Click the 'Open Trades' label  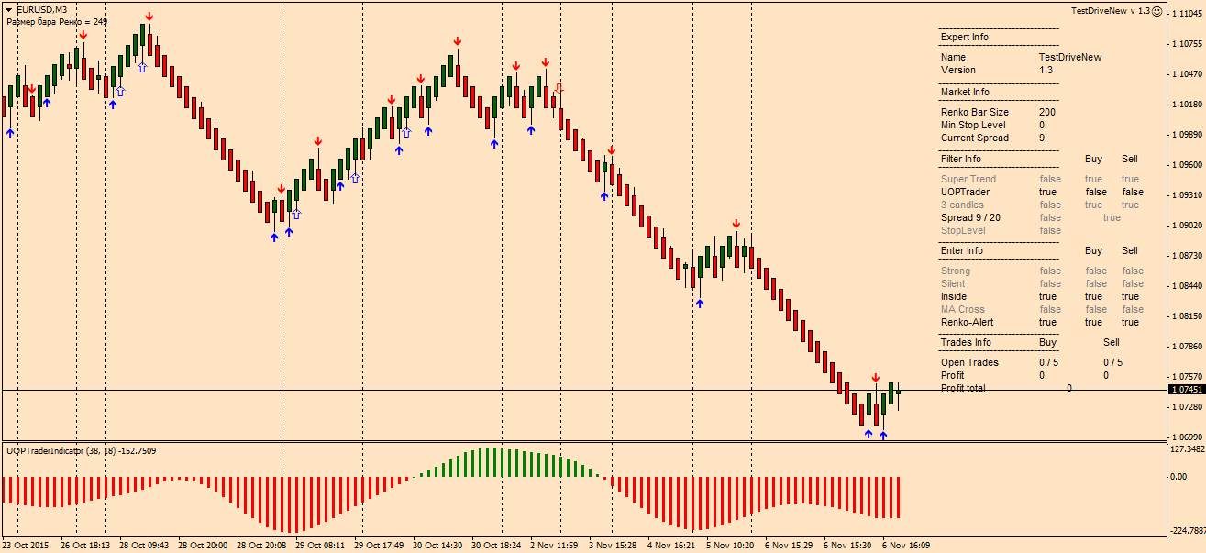(970, 362)
